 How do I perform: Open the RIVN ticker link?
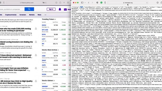pos(44,34)
